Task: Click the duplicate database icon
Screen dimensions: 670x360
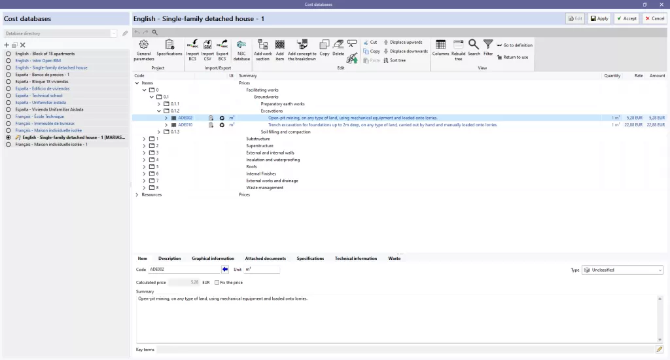Action: click(14, 45)
